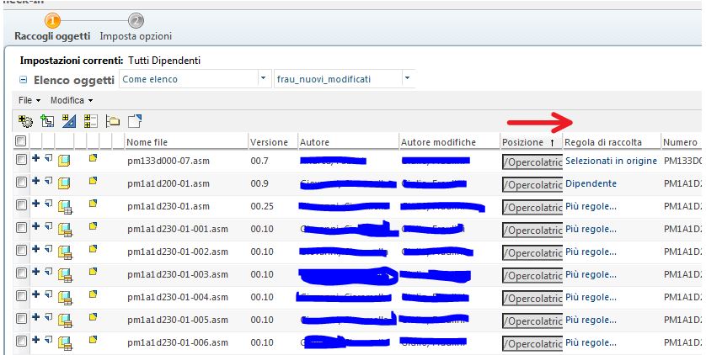The height and width of the screenshot is (355, 706).
Task: Click 'Selezionati in origine' link for pm133d000-07.asm
Action: 611,161
